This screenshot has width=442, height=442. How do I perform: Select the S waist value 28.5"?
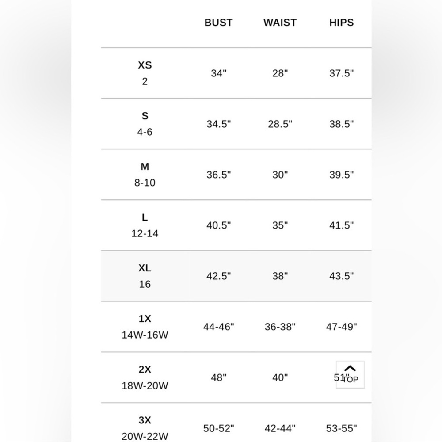(280, 124)
